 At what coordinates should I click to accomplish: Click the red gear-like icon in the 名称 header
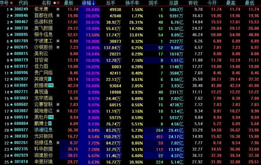pyautogui.click(x=58, y=3)
